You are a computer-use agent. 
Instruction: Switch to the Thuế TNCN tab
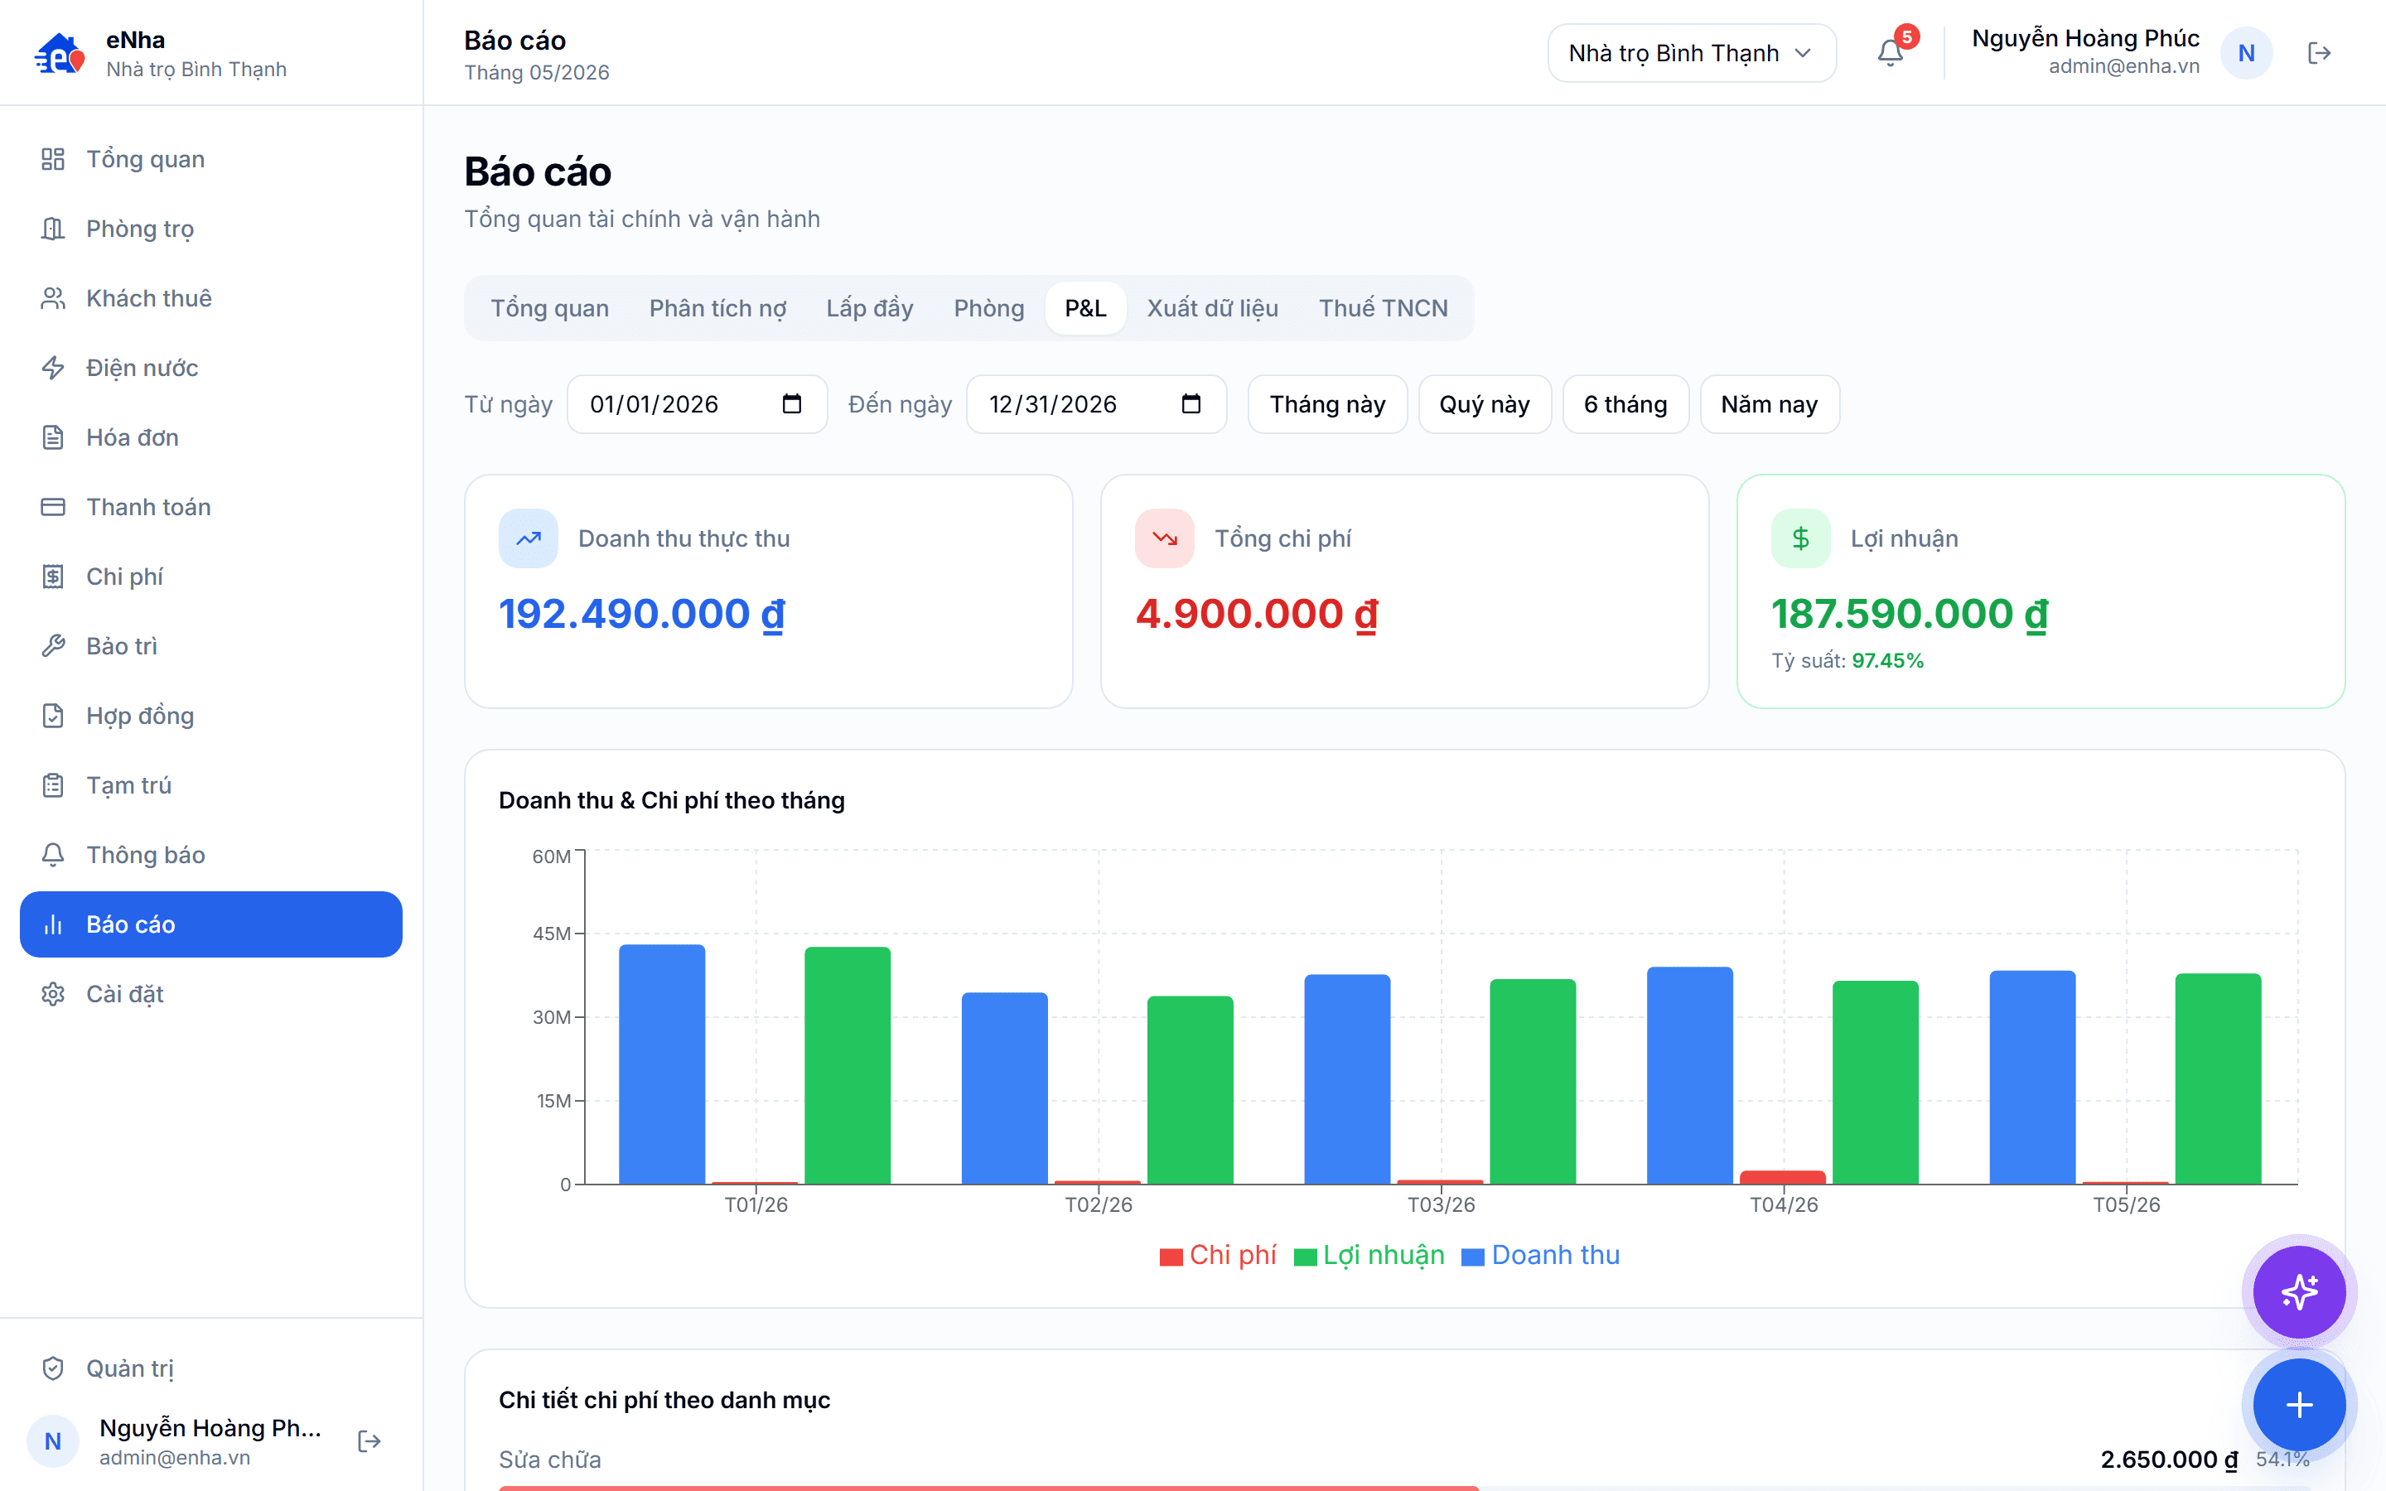coord(1384,307)
